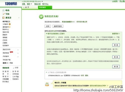The image size is (125, 92).
Task: Send the 瘦腿六技巧 suggested message
Action: [x=116, y=45]
